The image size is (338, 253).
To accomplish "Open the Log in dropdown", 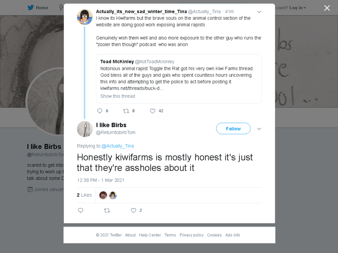I will (x=297, y=8).
